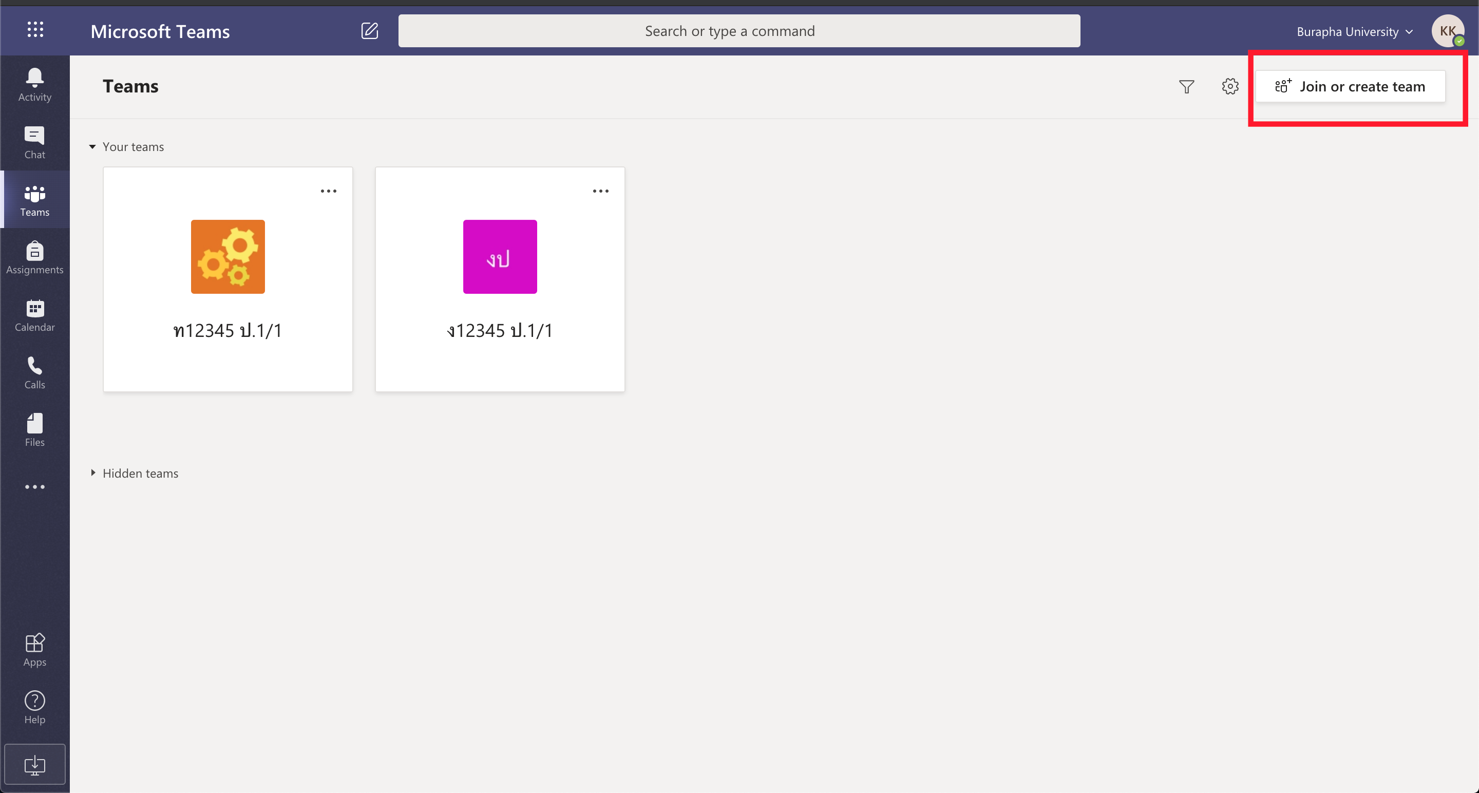1479x793 pixels.
Task: Open the KK profile avatar
Action: pos(1448,31)
